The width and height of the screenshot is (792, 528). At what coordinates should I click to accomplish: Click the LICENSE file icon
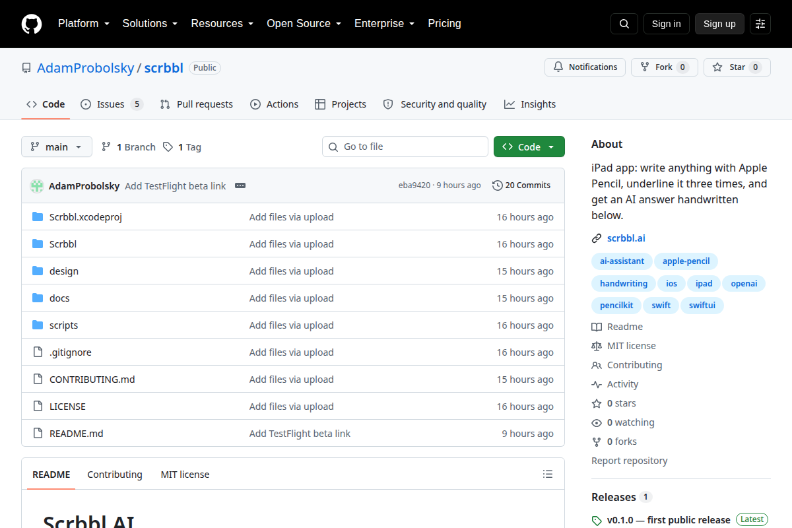(38, 407)
